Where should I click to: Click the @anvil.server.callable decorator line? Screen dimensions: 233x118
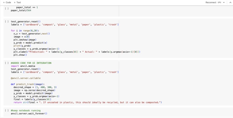click(x=26, y=78)
